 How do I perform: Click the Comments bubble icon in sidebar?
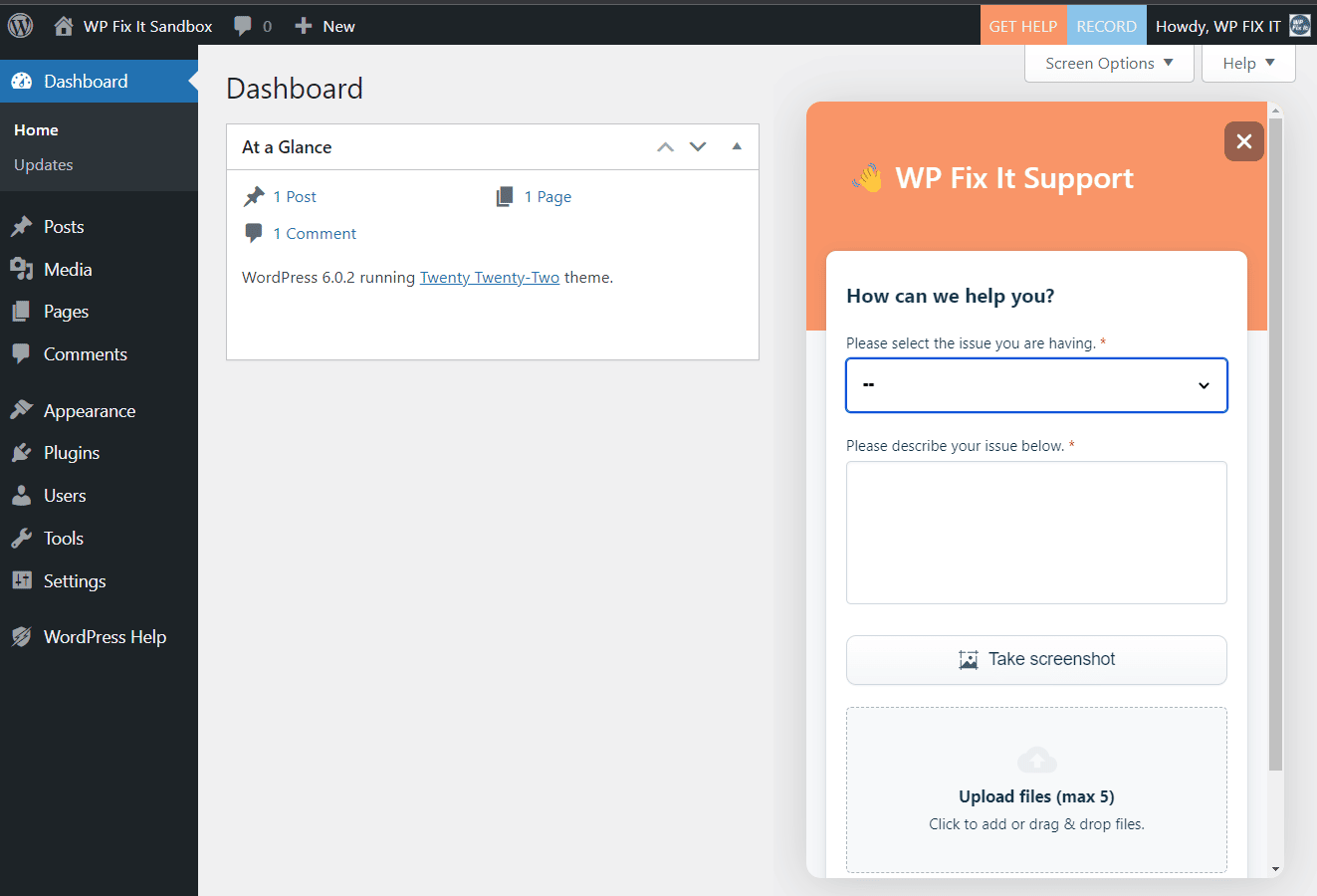[22, 354]
